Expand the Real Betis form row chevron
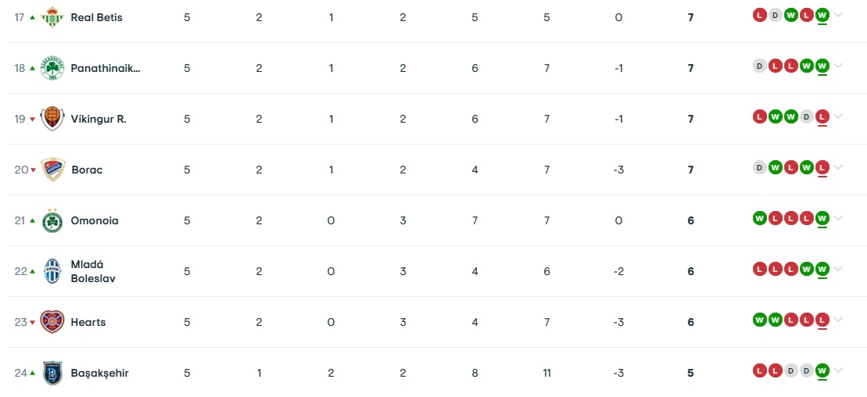867x397 pixels. click(838, 16)
